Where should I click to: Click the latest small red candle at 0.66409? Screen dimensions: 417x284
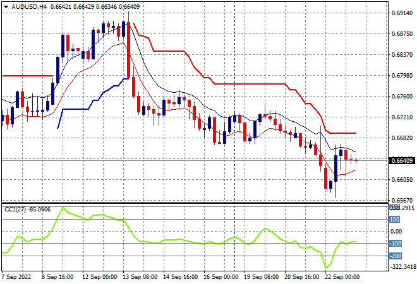(x=356, y=160)
